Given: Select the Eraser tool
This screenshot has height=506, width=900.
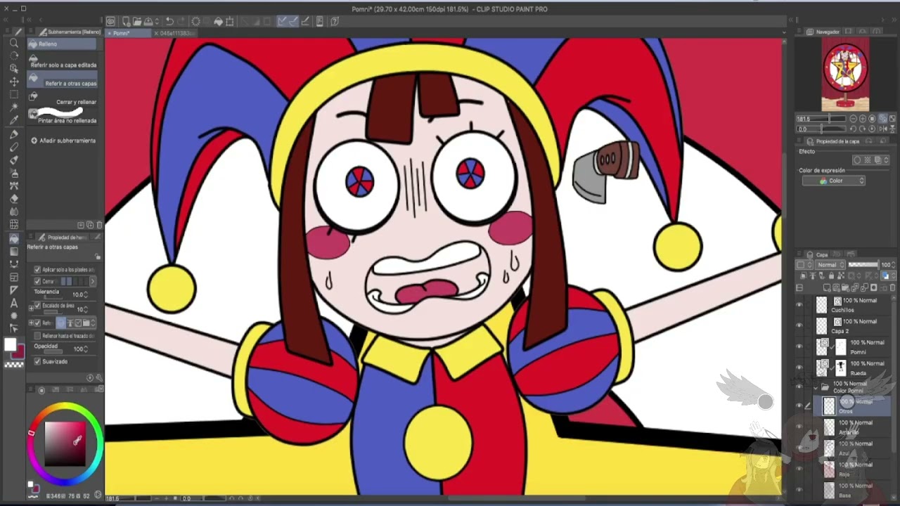Looking at the screenshot, I should [13, 199].
